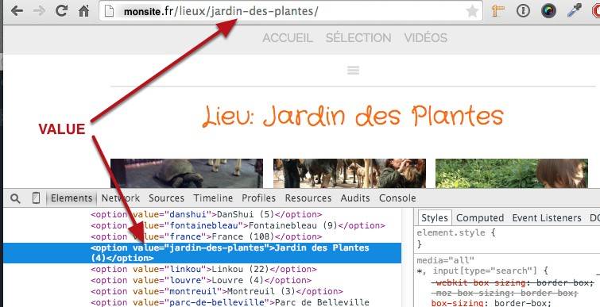Select the Event Listeners sidebar tab
This screenshot has width=600, height=307.
click(x=547, y=218)
